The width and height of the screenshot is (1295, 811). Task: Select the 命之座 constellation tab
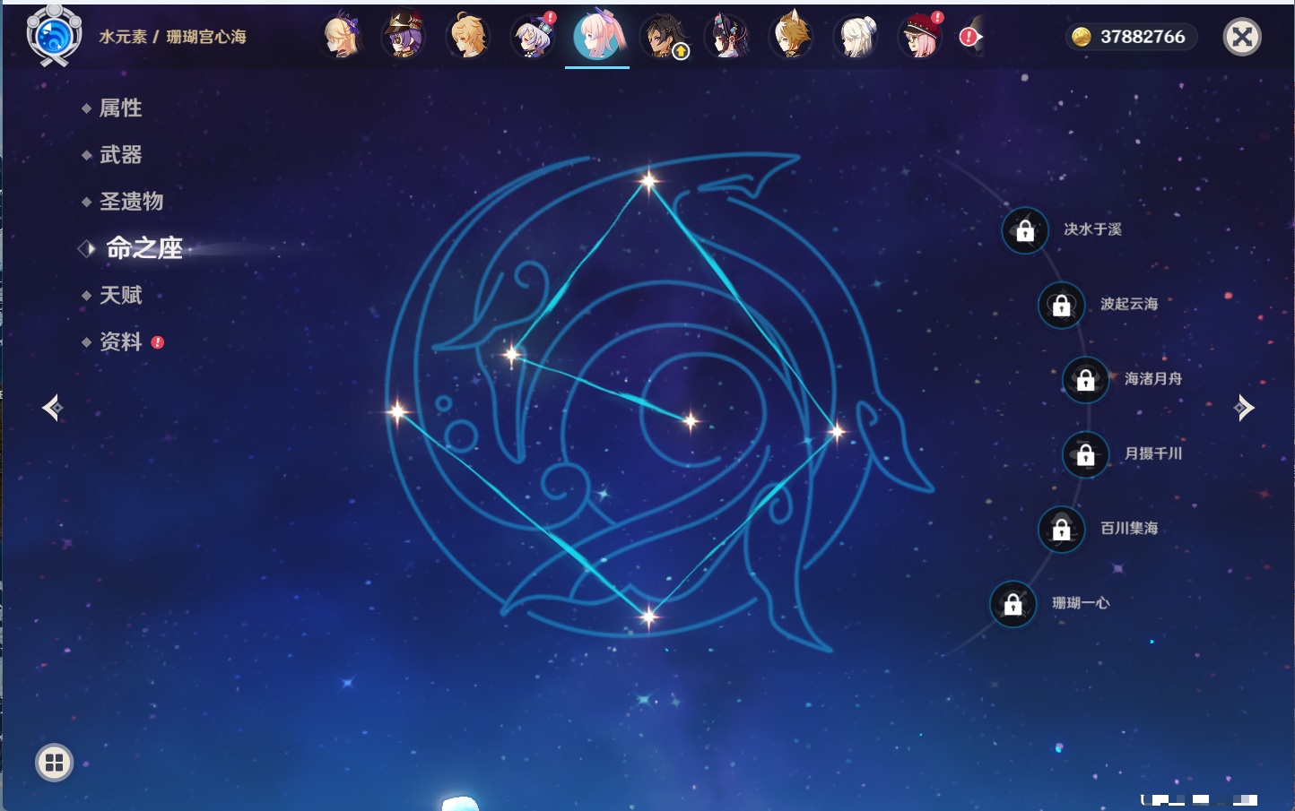(143, 248)
